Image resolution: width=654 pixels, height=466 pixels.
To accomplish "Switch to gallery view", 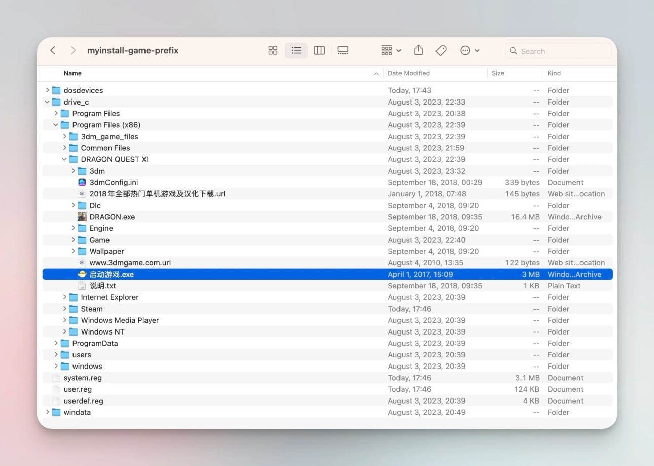I will (343, 50).
